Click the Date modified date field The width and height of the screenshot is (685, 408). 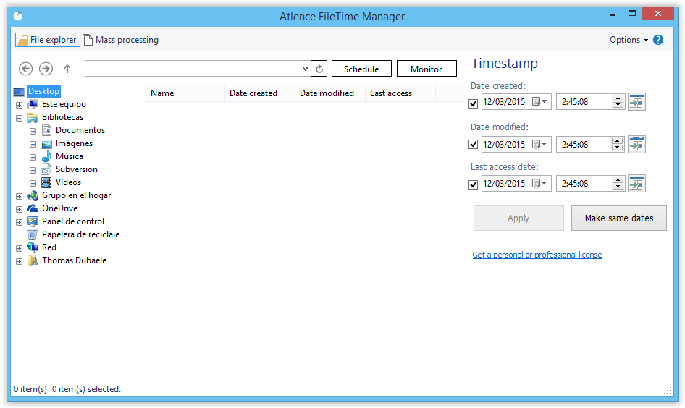click(x=516, y=145)
